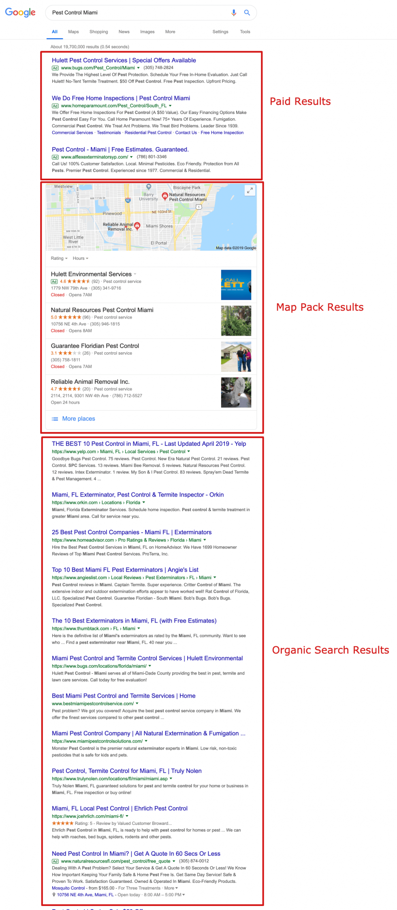Switch to the Maps tab
This screenshot has height=910, width=397.
(73, 32)
